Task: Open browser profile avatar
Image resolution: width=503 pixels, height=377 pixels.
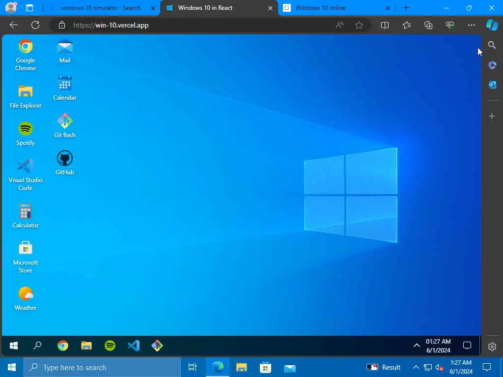Action: pos(11,8)
